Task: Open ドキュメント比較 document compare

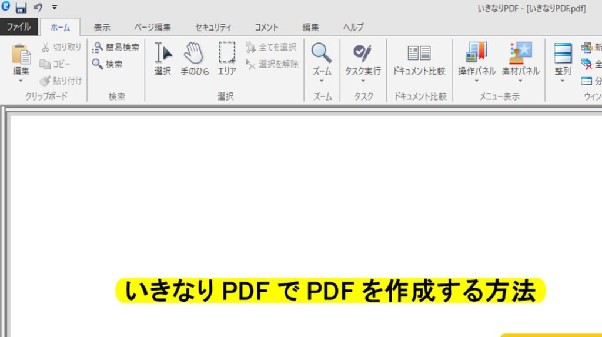Action: pyautogui.click(x=419, y=59)
